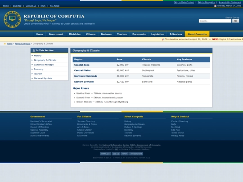Click the building icon in In This Section header

click(x=34, y=50)
